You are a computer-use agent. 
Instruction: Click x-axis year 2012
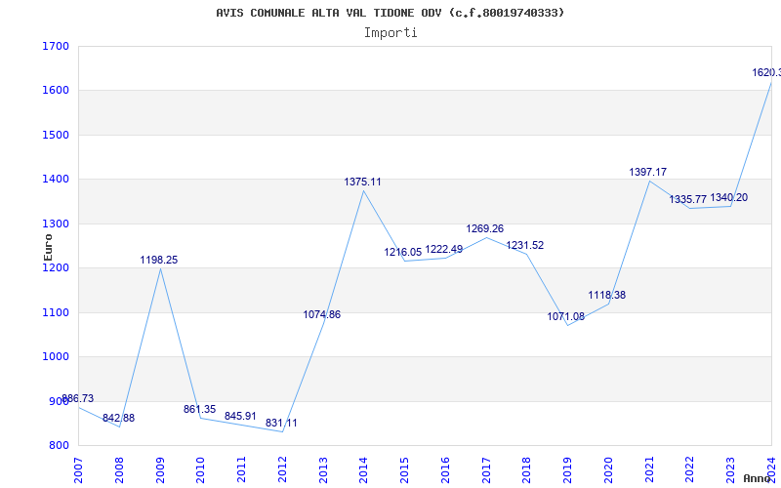(x=282, y=470)
